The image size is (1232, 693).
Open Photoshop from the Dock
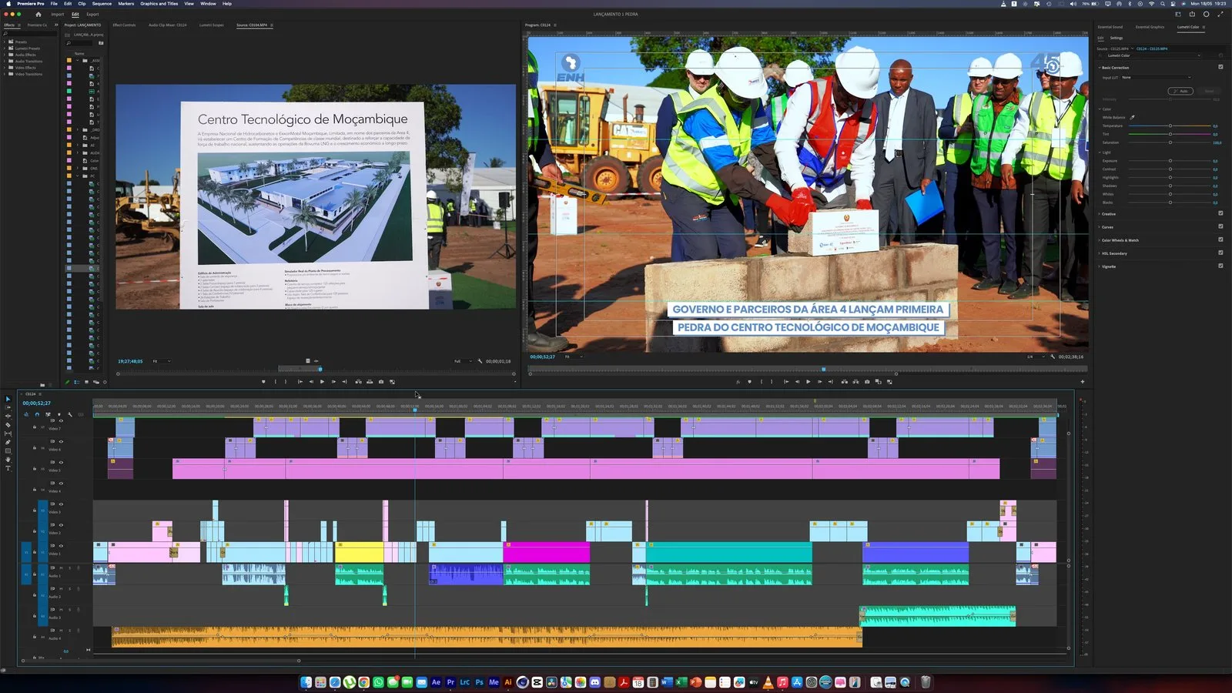[479, 682]
